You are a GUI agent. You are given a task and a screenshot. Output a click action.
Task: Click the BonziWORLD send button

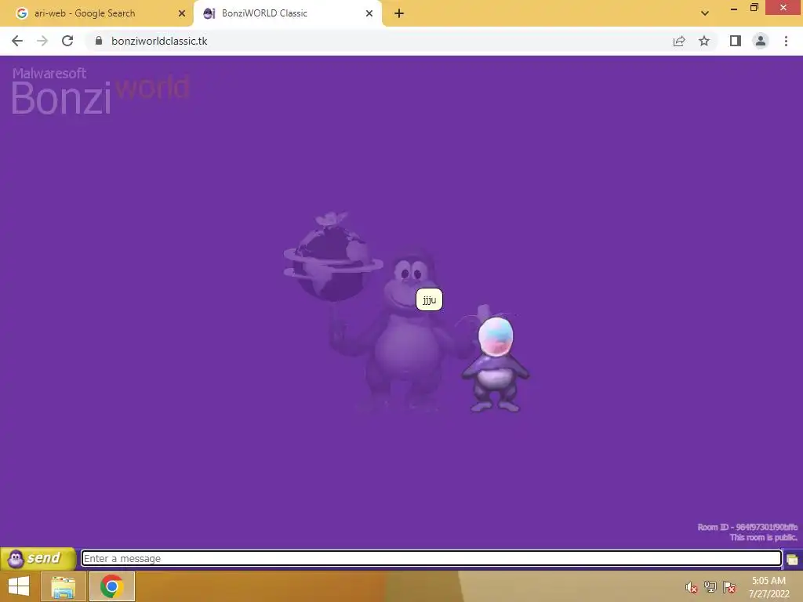tap(38, 558)
